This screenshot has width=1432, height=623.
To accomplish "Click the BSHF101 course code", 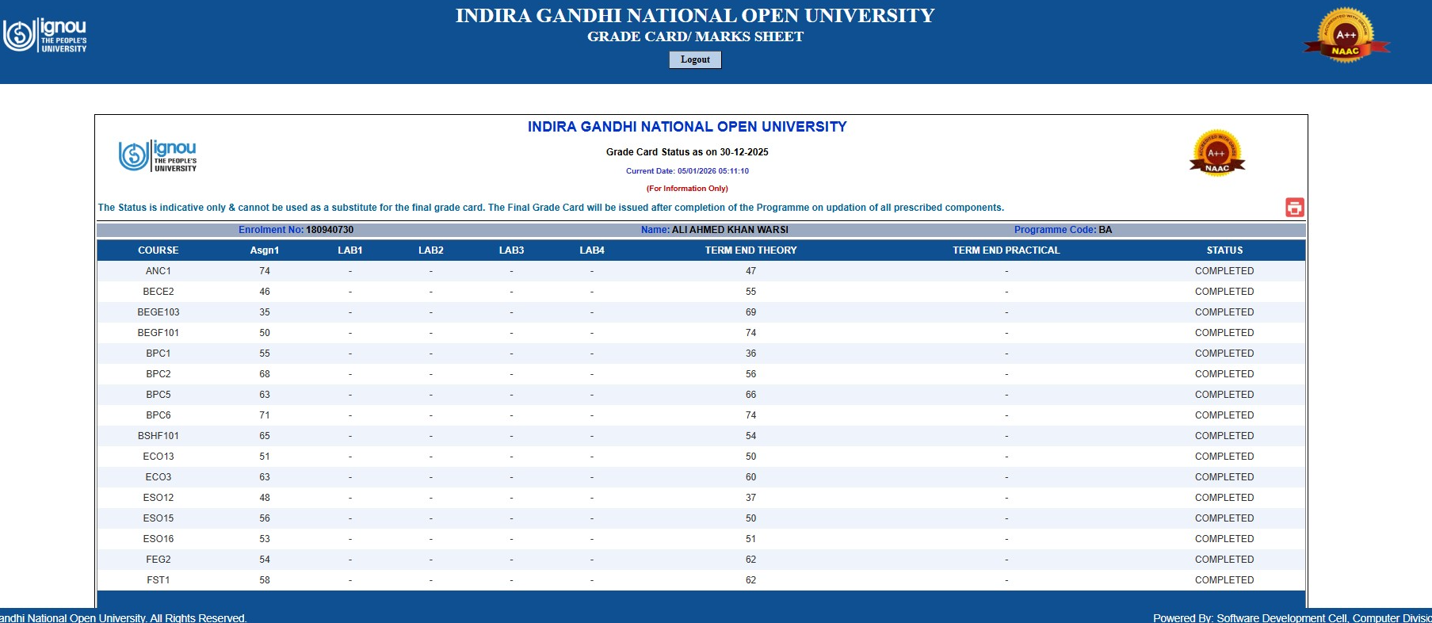I will click(x=158, y=436).
